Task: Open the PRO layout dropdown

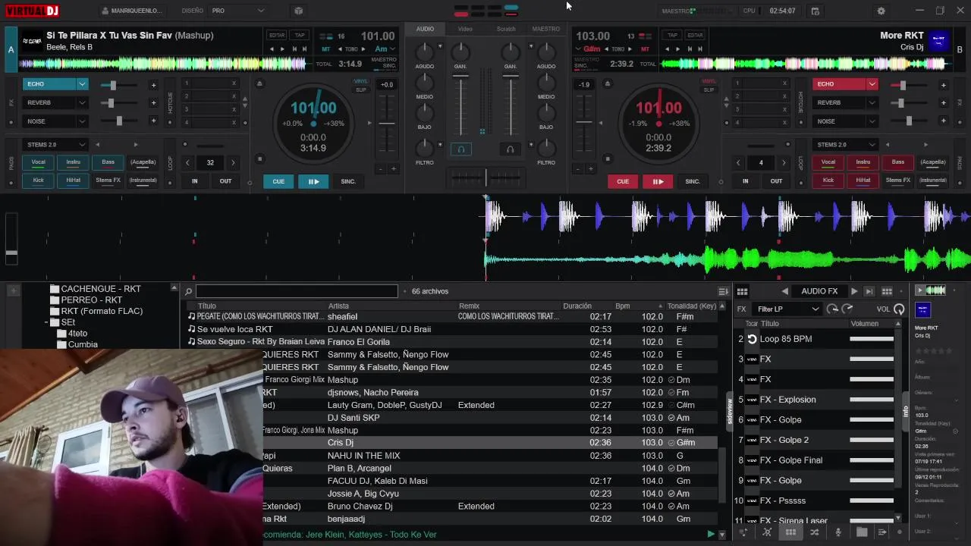Action: click(x=239, y=11)
